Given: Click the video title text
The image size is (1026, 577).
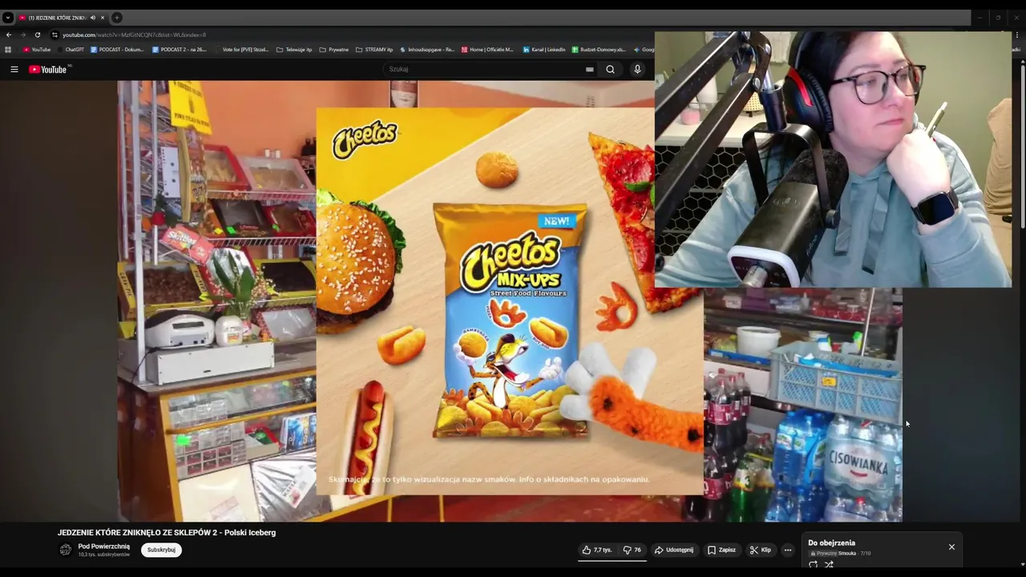Looking at the screenshot, I should click(x=167, y=532).
